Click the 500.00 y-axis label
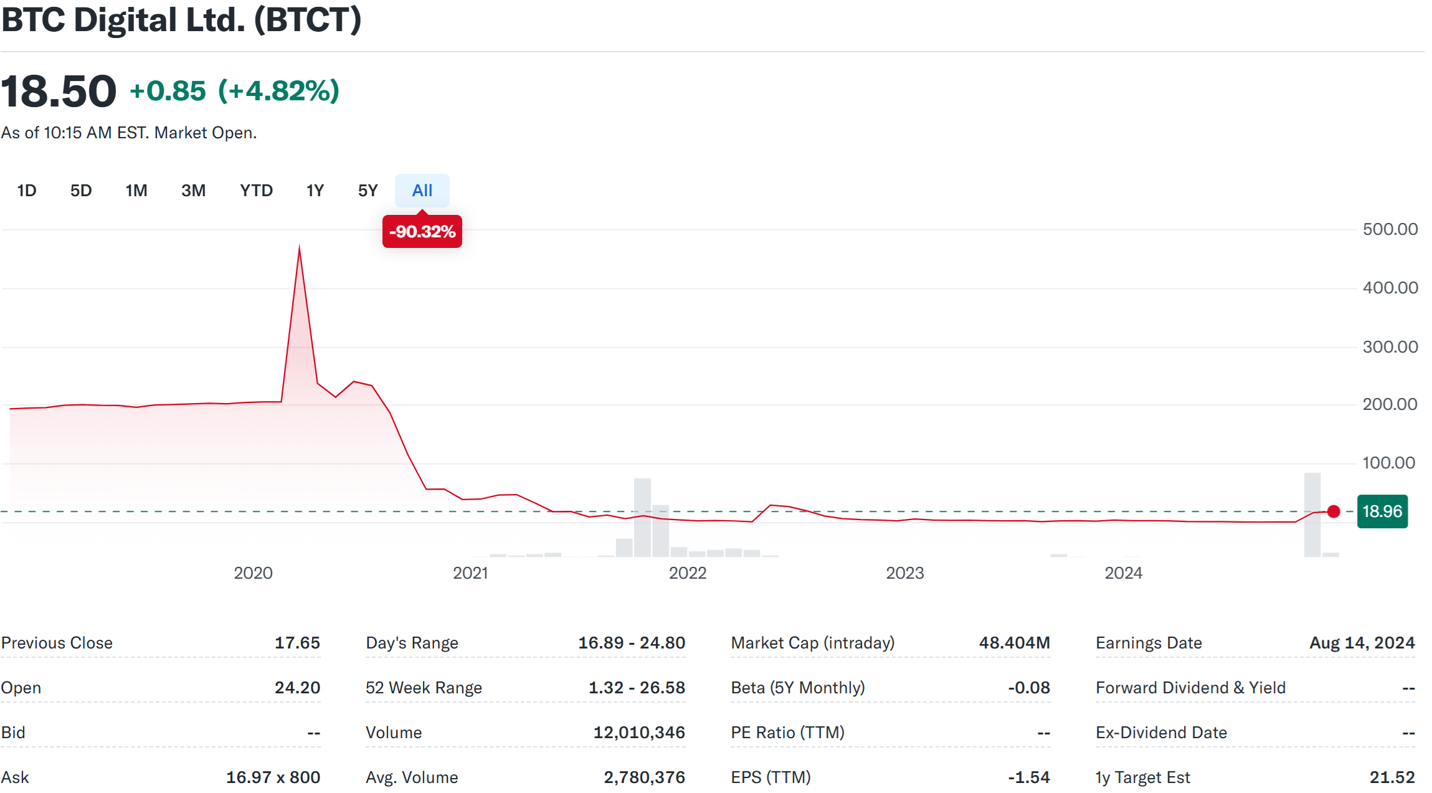The width and height of the screenshot is (1432, 793). click(1390, 229)
